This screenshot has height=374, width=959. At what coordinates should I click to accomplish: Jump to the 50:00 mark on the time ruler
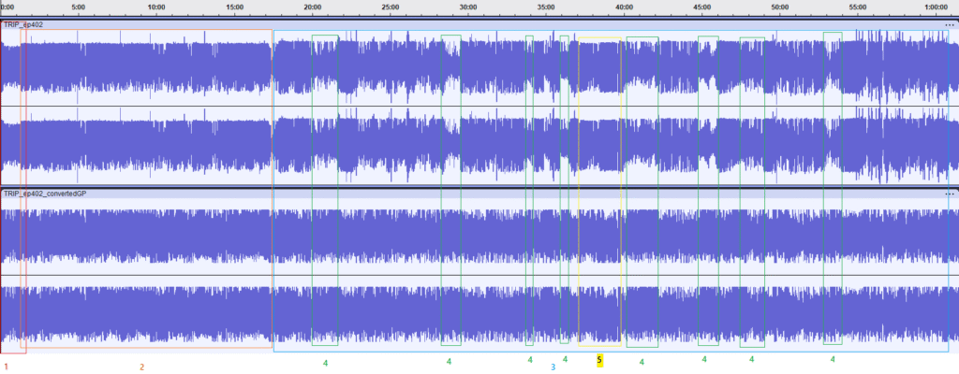point(780,7)
